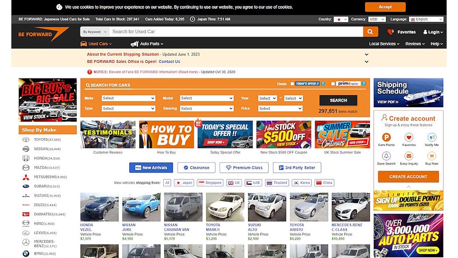Click the Subaru brand logo icon
The width and height of the screenshot is (458, 258).
click(26, 186)
